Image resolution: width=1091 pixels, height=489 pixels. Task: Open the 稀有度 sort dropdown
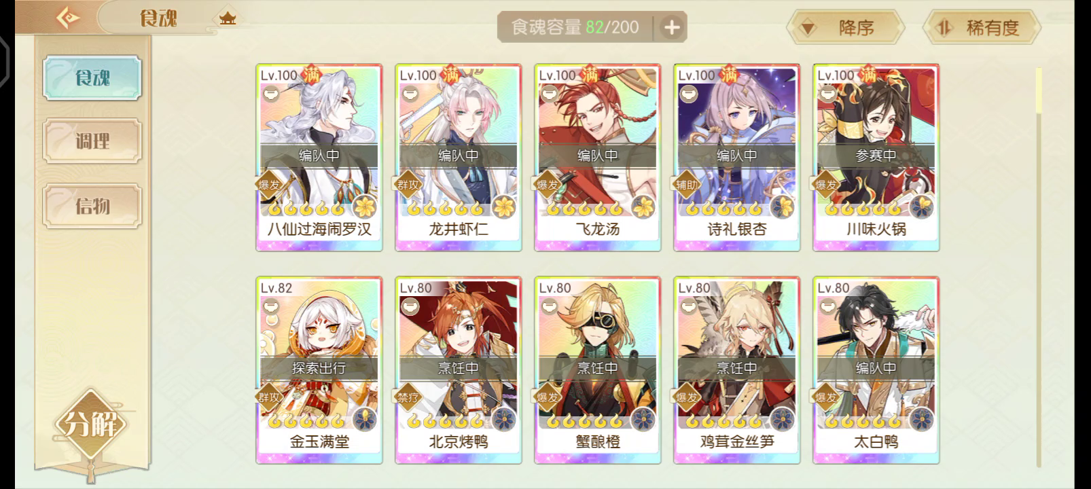[982, 28]
